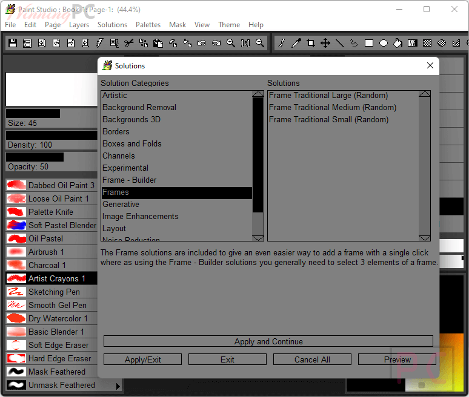
Task: Click the list with E icon
Action: 115,44
